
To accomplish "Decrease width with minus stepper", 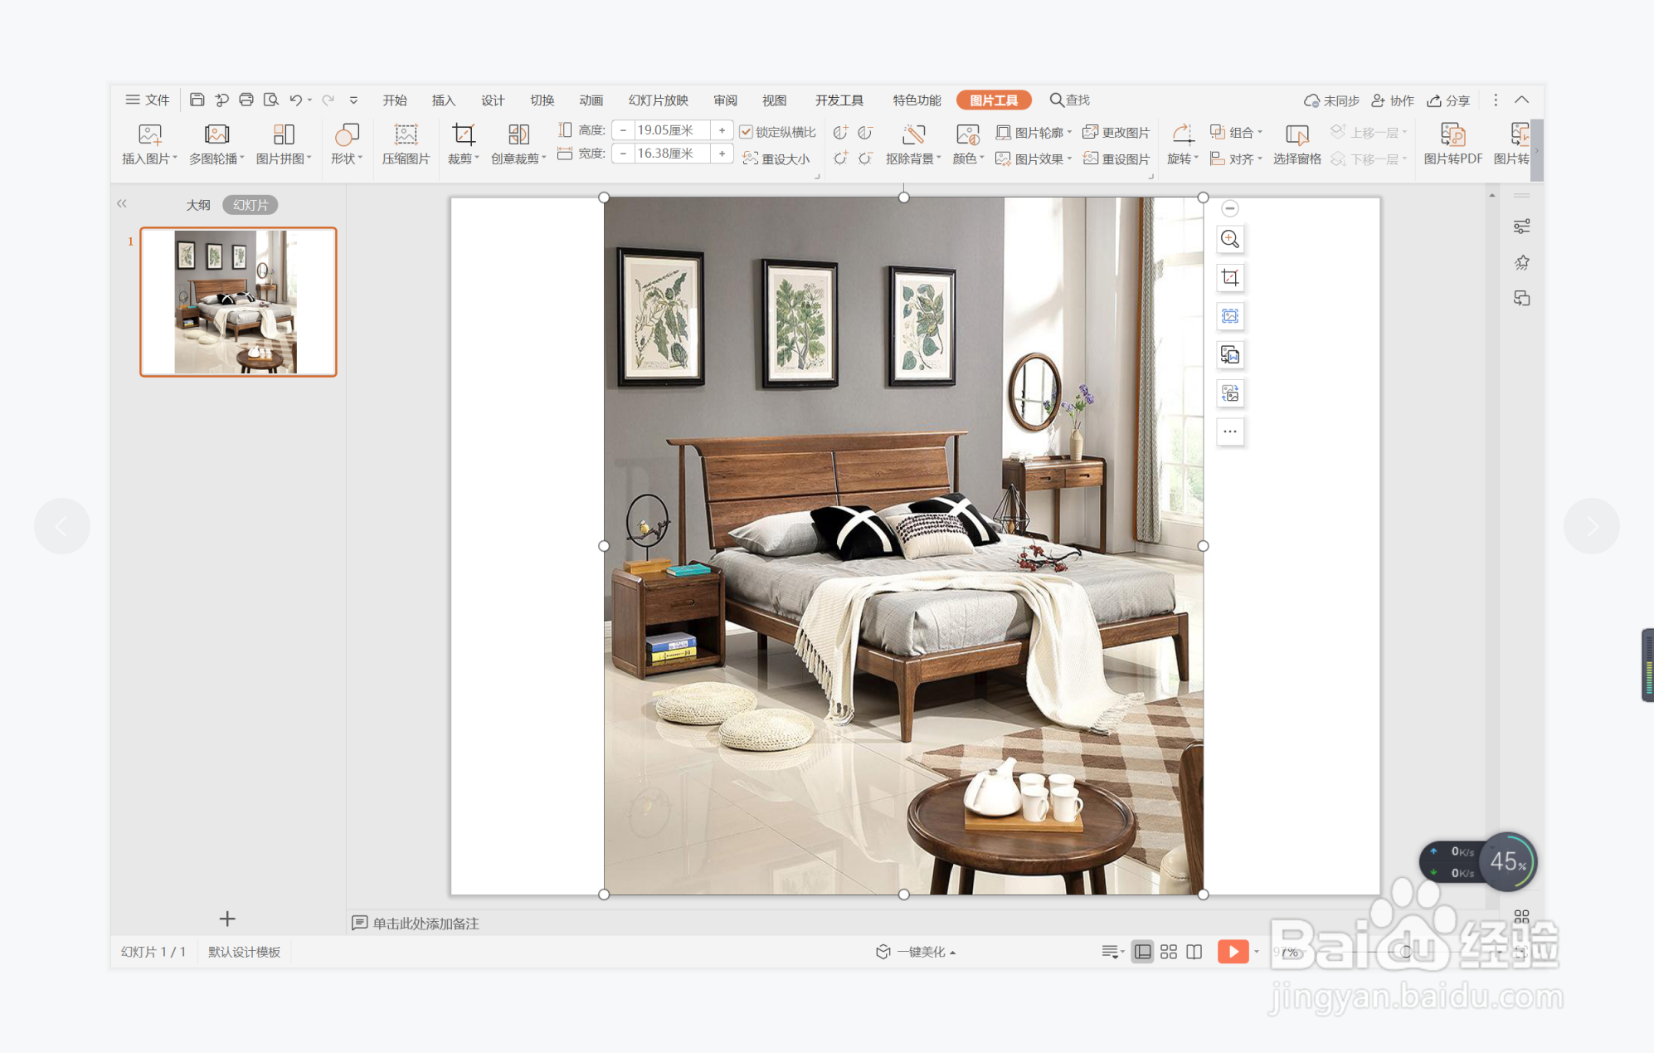I will pos(623,154).
